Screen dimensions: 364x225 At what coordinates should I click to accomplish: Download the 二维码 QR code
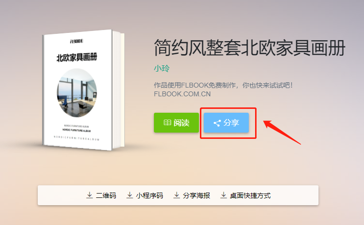point(106,195)
